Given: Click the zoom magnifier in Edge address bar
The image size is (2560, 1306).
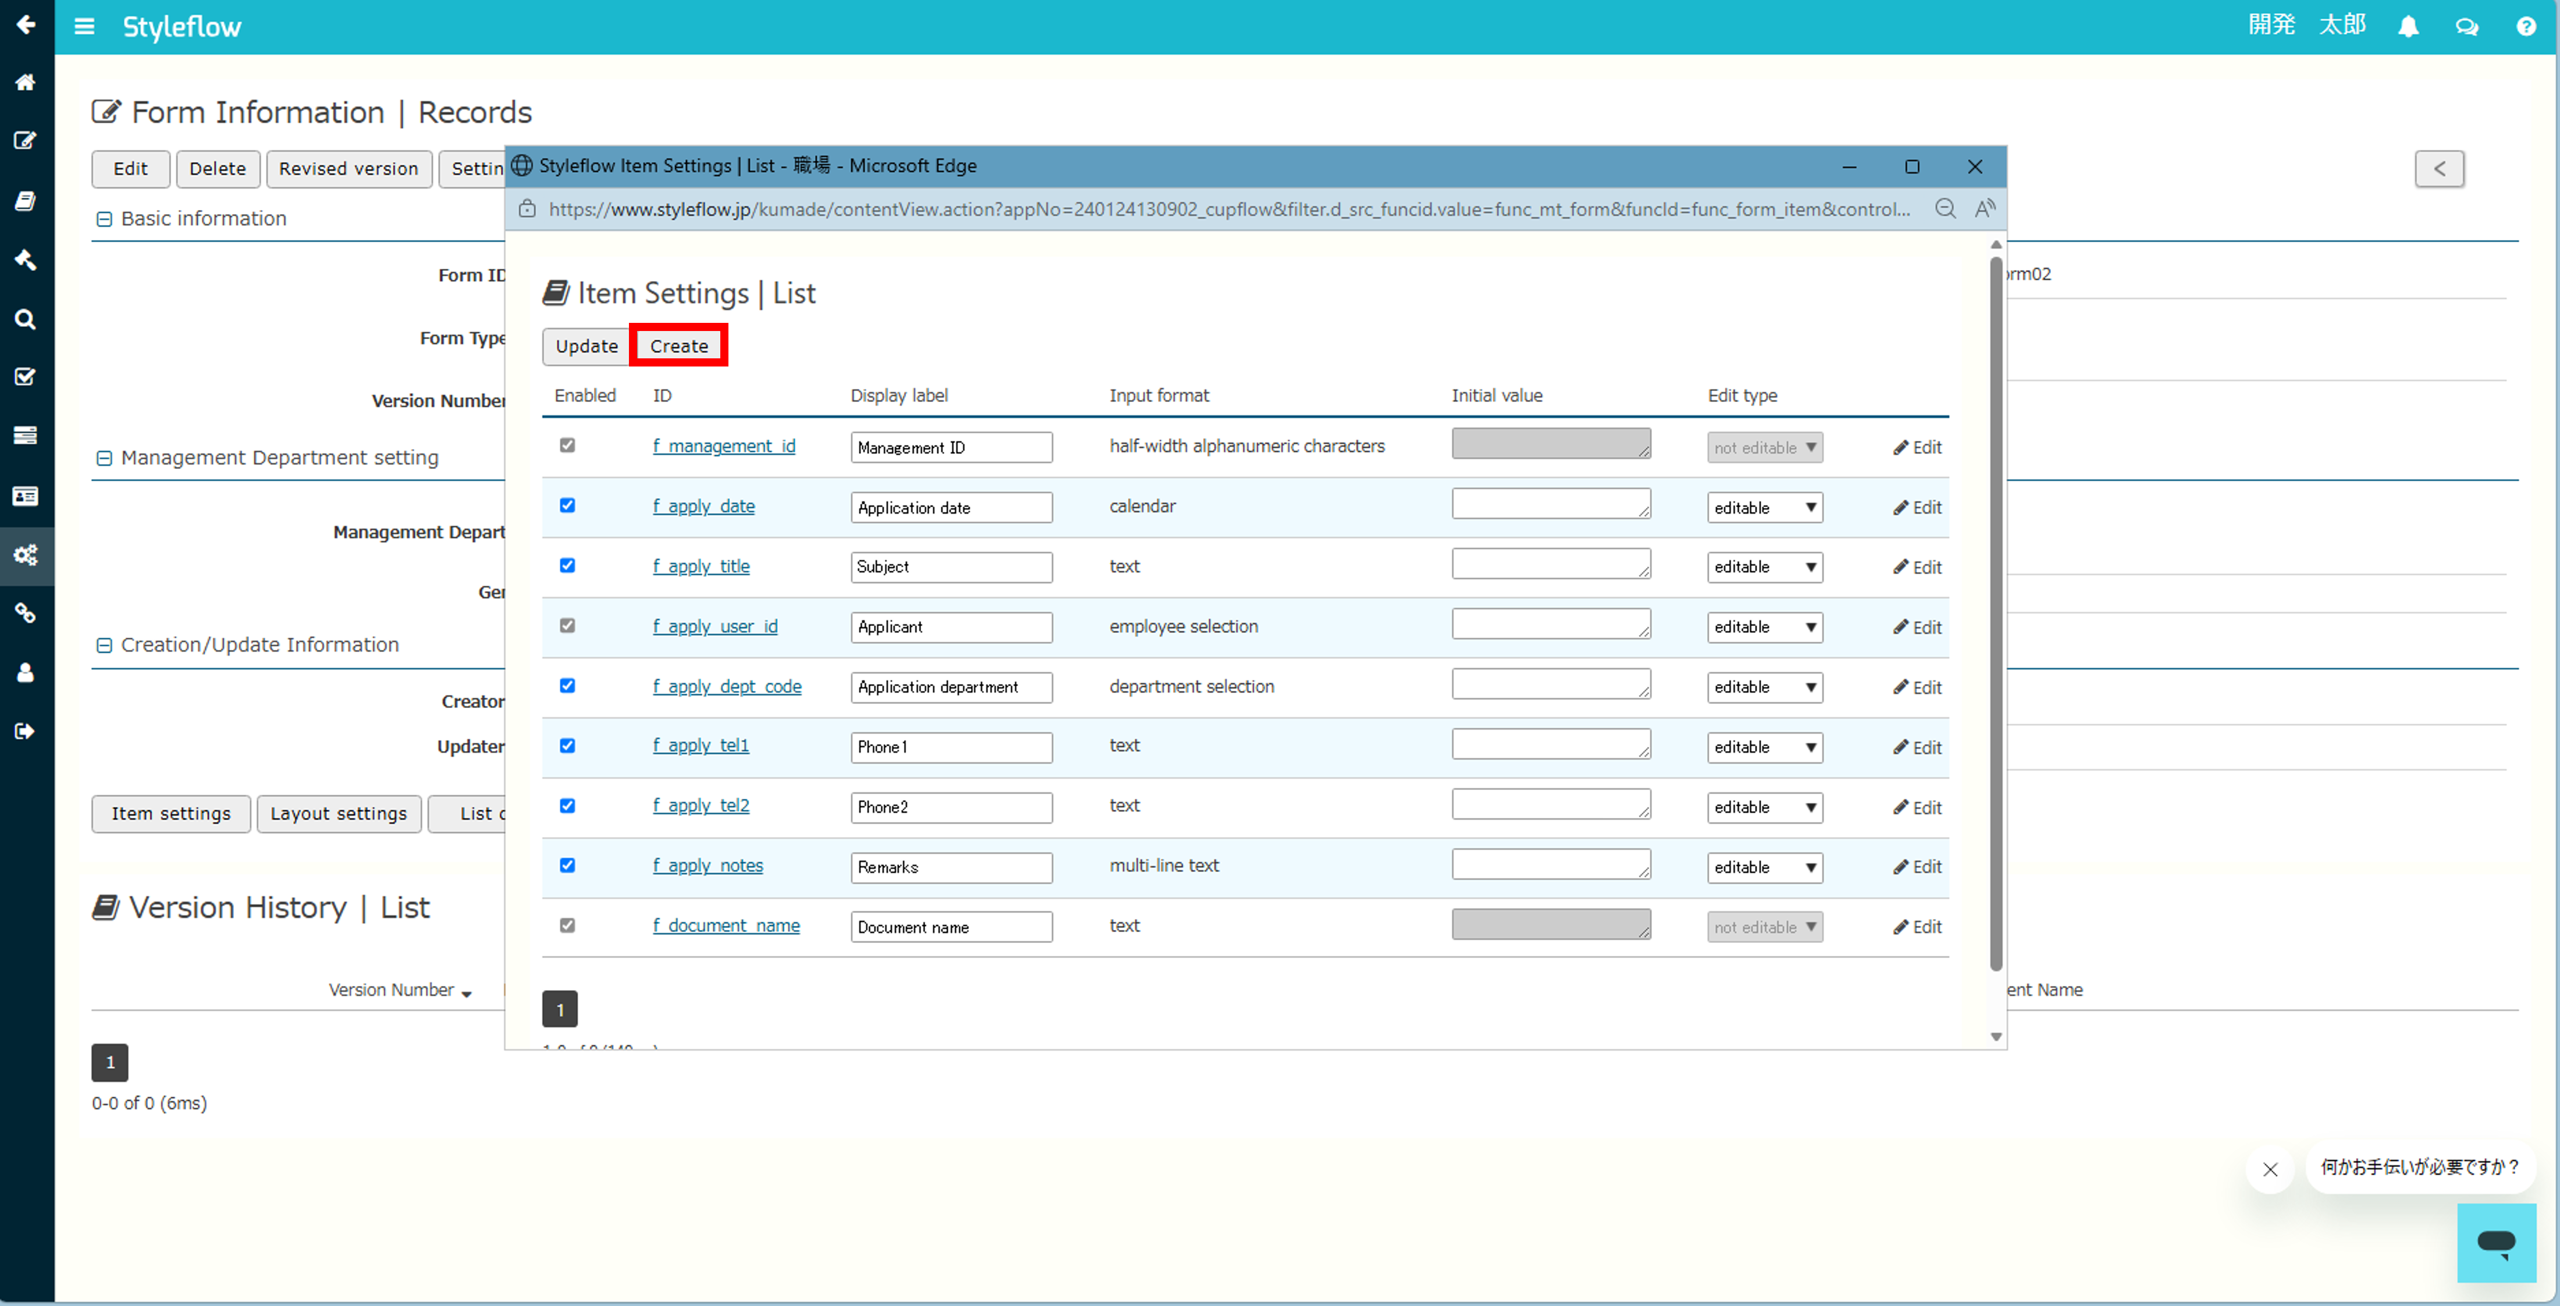Looking at the screenshot, I should click(1945, 209).
